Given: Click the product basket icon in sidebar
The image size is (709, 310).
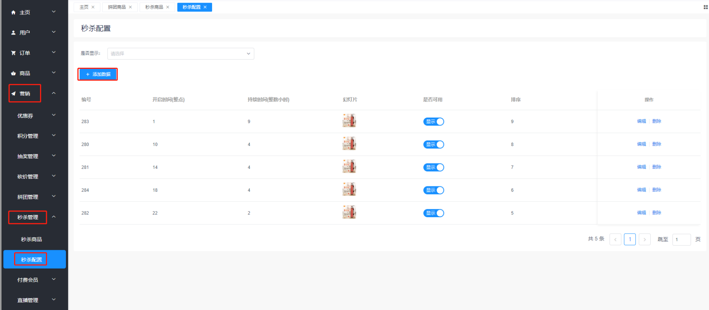Looking at the screenshot, I should (x=13, y=73).
